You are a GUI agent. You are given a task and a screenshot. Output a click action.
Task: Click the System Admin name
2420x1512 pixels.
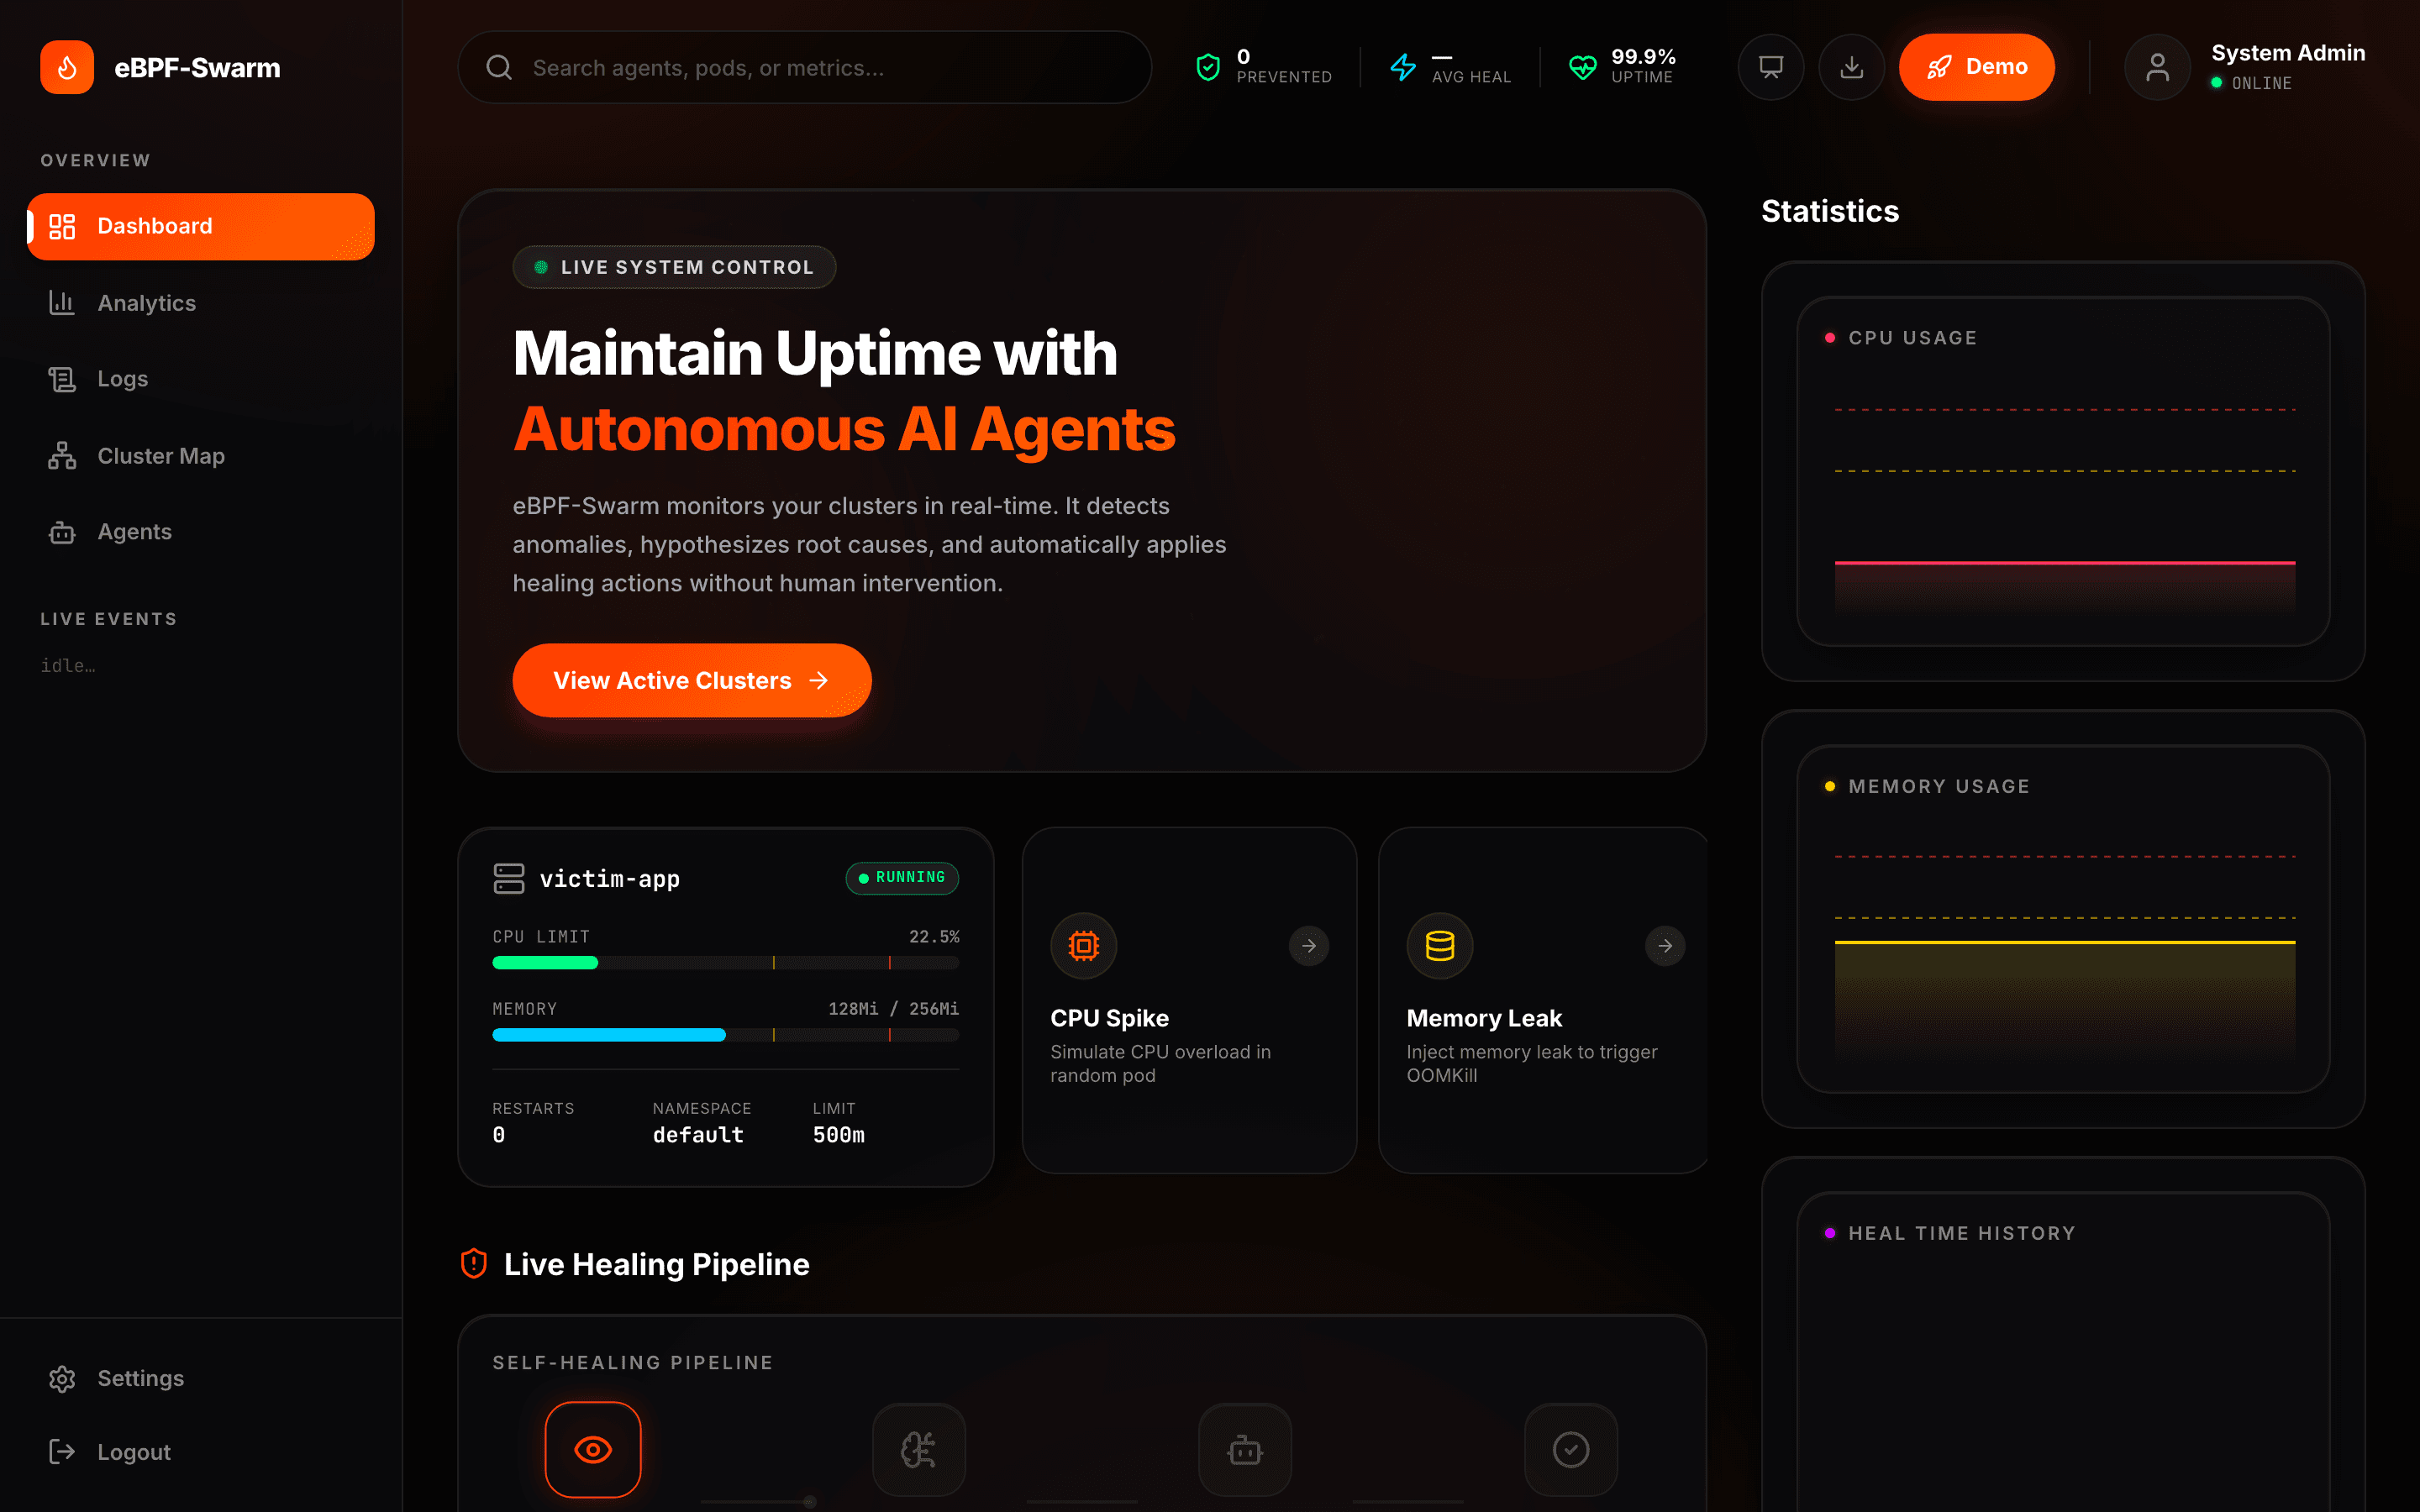click(x=2288, y=53)
